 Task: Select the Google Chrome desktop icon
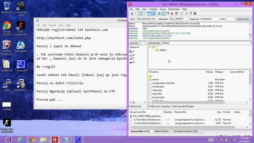[7, 28]
